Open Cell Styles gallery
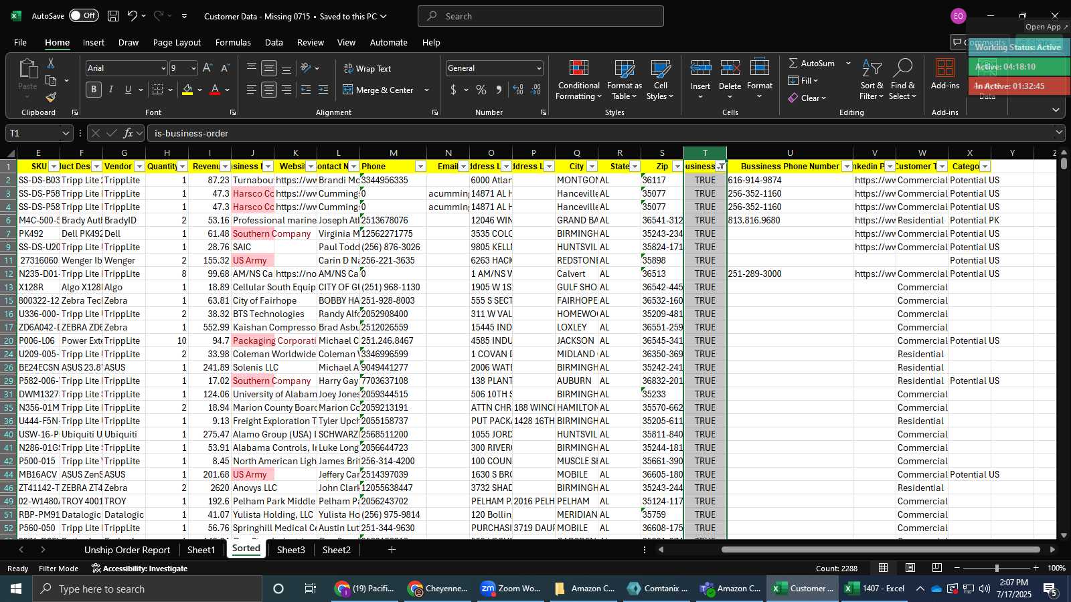Image resolution: width=1071 pixels, height=602 pixels. tap(660, 80)
